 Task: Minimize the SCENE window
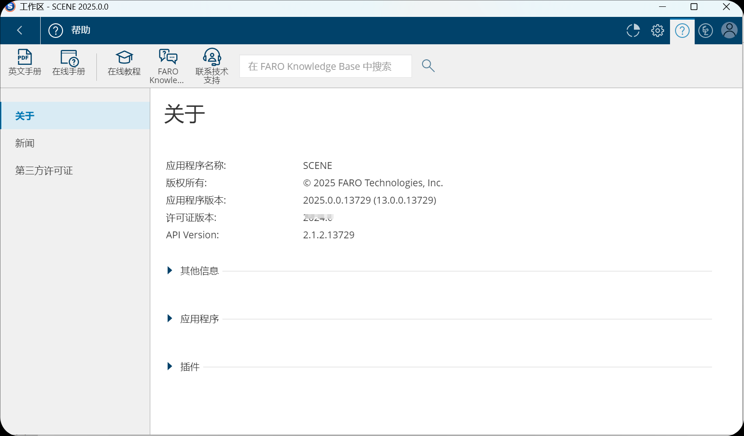point(663,7)
